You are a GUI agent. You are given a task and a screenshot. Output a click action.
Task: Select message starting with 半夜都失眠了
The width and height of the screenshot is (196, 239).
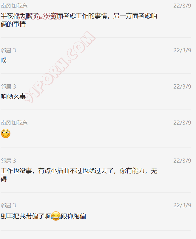tap(79, 20)
